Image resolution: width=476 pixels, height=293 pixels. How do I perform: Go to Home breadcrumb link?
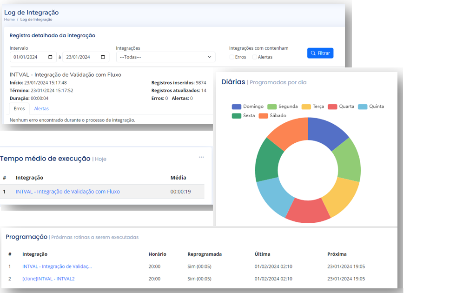tap(9, 20)
